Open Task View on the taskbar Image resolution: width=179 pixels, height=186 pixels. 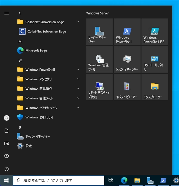click(x=110, y=181)
